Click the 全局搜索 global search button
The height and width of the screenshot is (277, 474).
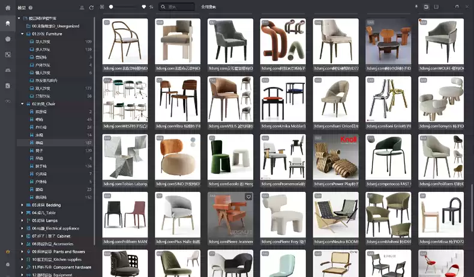(209, 7)
